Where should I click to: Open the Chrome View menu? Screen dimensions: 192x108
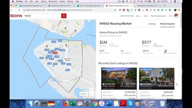tap(37, 1)
